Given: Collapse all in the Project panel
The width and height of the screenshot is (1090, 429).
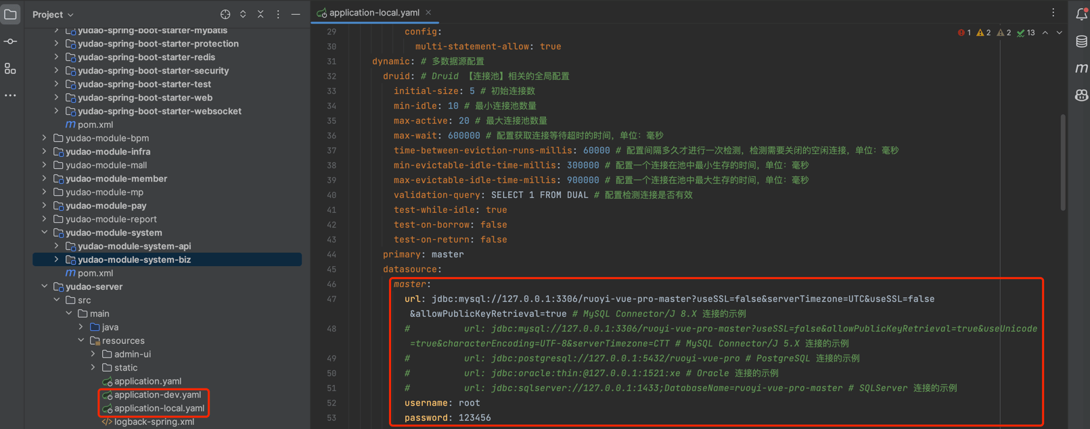Looking at the screenshot, I should (260, 14).
